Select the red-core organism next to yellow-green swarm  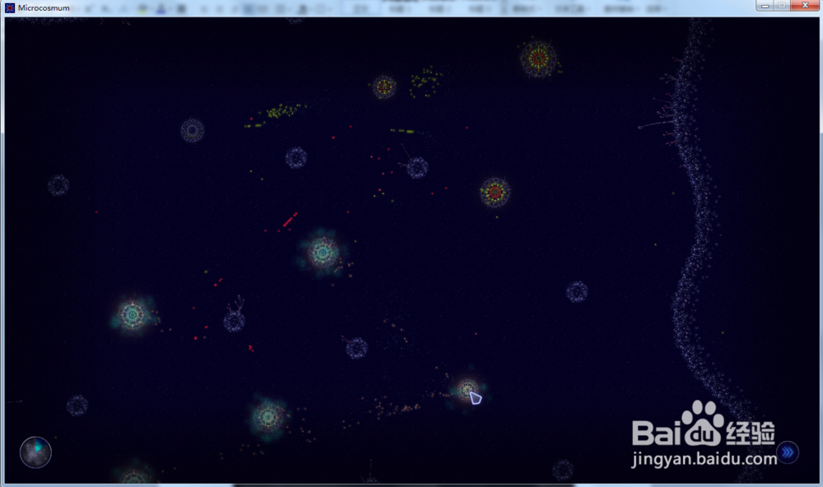384,86
